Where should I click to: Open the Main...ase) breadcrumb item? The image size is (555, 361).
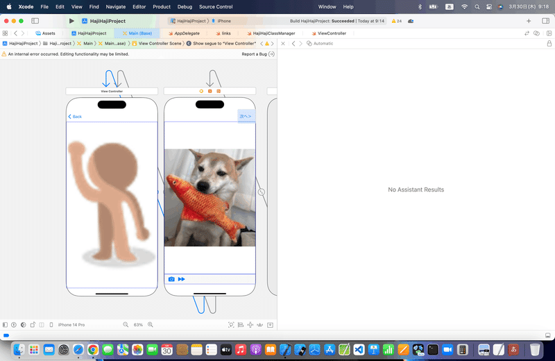pyautogui.click(x=112, y=44)
